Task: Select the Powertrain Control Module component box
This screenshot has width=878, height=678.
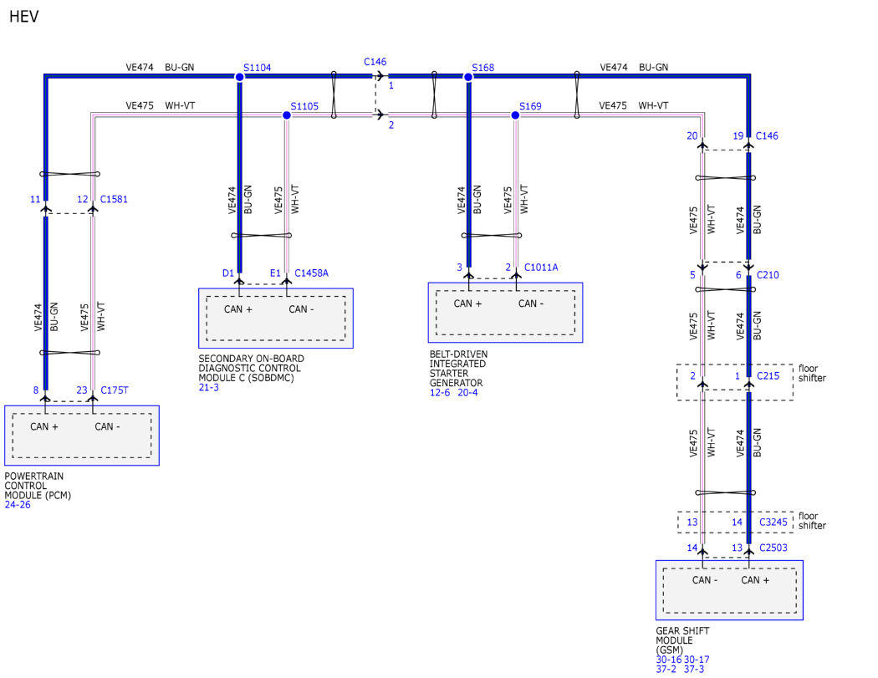Action: click(81, 436)
